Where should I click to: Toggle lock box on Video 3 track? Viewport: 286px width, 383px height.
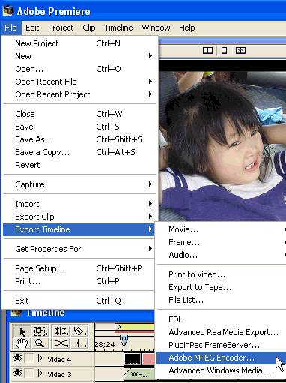(29, 373)
